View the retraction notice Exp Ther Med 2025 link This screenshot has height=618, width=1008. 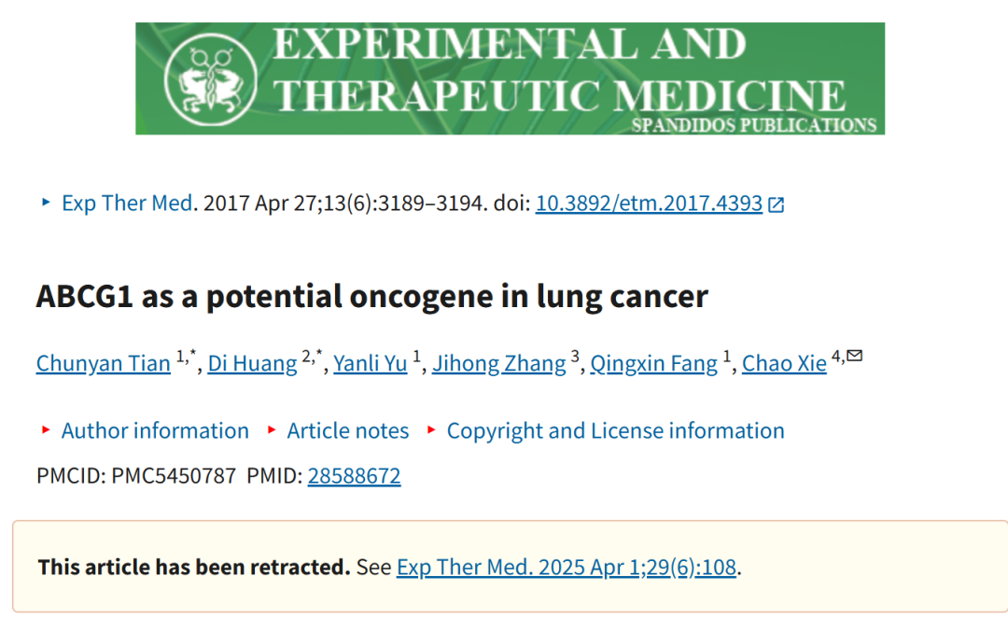coord(567,568)
